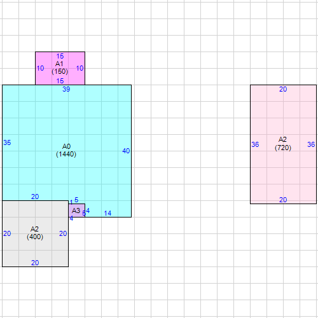
Task: Click the right 36 dimension of pink A2
Action: pyautogui.click(x=311, y=144)
